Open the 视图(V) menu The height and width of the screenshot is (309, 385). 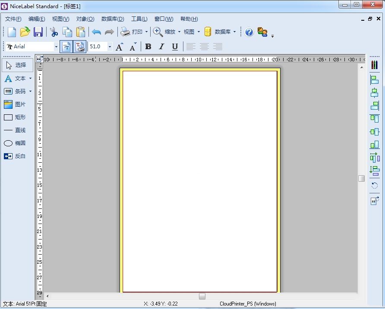pos(61,19)
